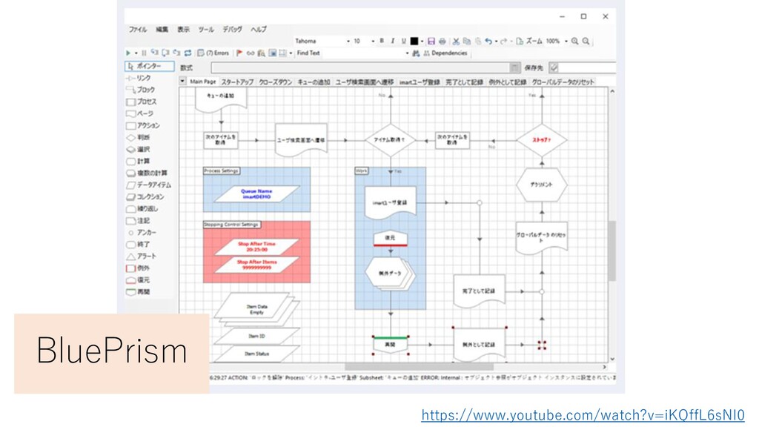759x427 pixels.
Task: Click the Save disk icon
Action: (431, 42)
